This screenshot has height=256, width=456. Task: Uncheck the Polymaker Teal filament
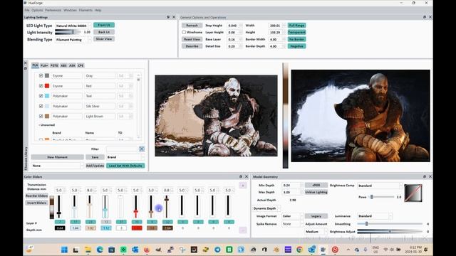(41, 96)
